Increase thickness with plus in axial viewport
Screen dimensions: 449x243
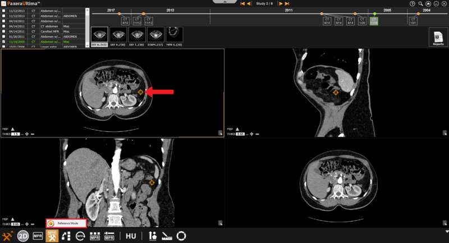click(x=26, y=134)
